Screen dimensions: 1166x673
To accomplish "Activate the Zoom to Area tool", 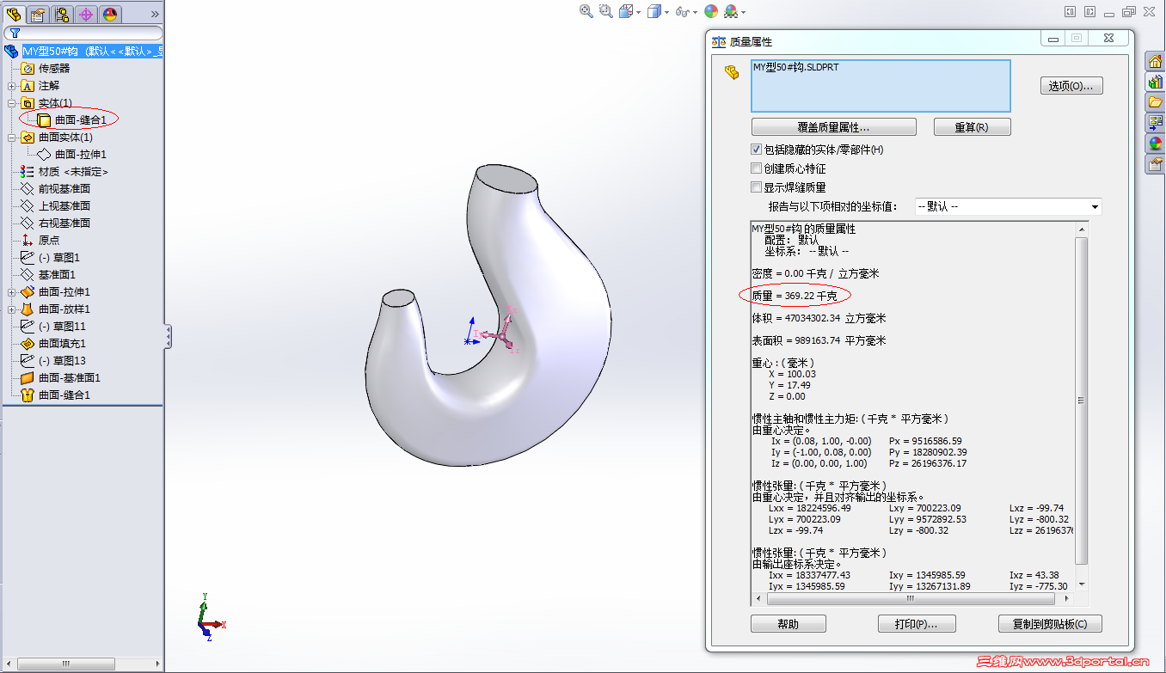I will (x=604, y=13).
